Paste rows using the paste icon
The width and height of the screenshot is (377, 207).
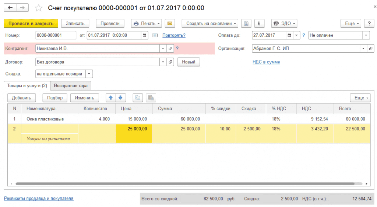[151, 98]
